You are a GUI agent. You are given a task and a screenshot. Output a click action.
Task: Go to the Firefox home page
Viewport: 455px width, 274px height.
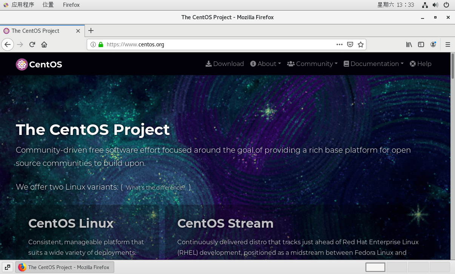(44, 44)
